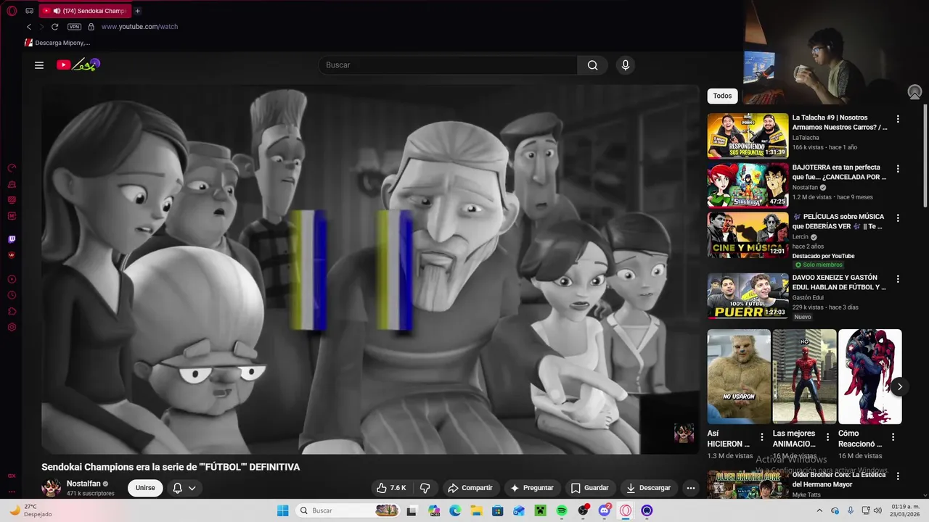Open Minecraft launcher from taskbar
This screenshot has height=522, width=929.
point(540,510)
